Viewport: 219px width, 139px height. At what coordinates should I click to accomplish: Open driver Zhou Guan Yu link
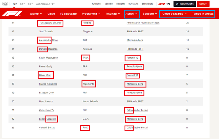click(x=47, y=110)
